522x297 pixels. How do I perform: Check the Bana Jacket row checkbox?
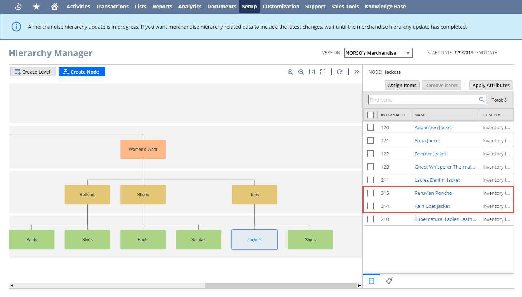[x=370, y=140]
